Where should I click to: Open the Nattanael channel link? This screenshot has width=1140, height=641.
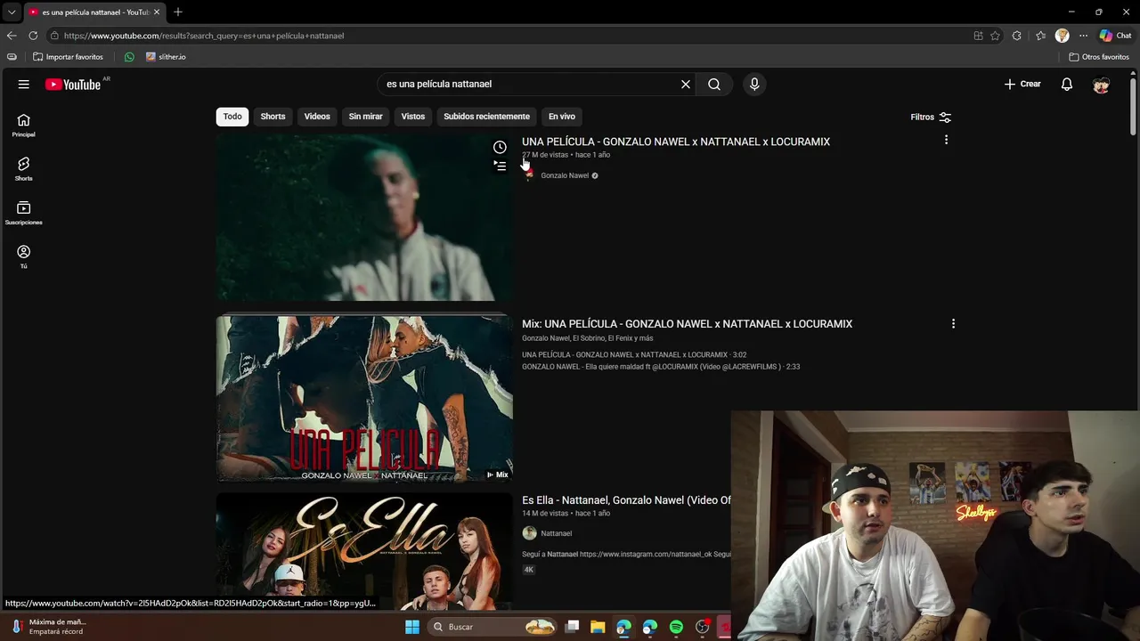click(556, 533)
